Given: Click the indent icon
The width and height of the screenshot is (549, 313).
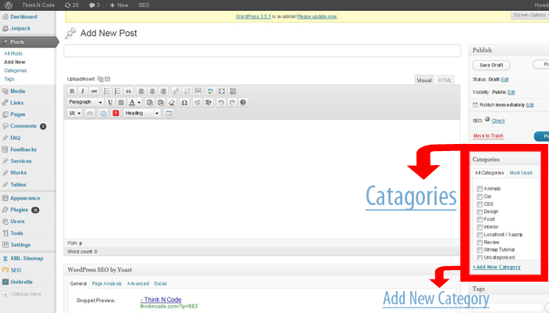Looking at the screenshot, I should (x=209, y=103).
